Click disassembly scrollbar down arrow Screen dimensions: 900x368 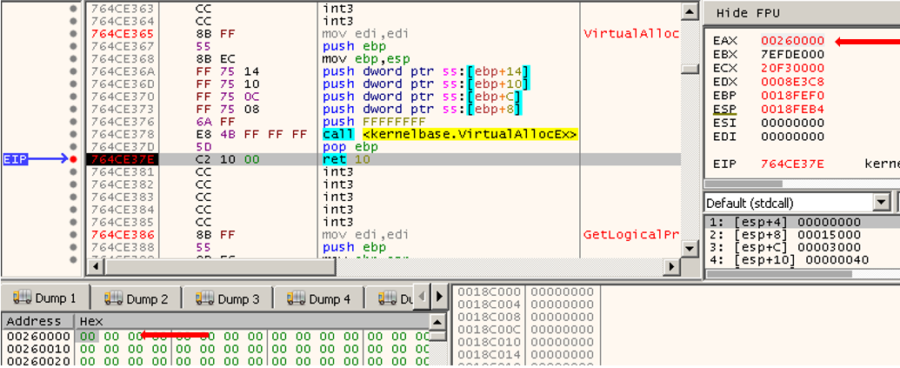pyautogui.click(x=690, y=248)
